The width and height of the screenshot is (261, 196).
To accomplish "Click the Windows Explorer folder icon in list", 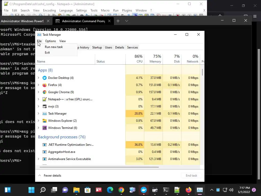I will [x=44, y=121].
